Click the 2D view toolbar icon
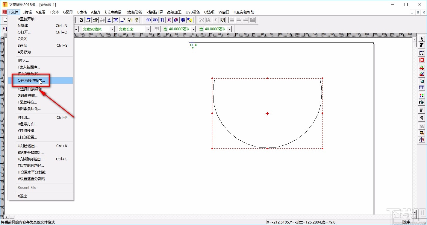427x225 pixels. 148,20
